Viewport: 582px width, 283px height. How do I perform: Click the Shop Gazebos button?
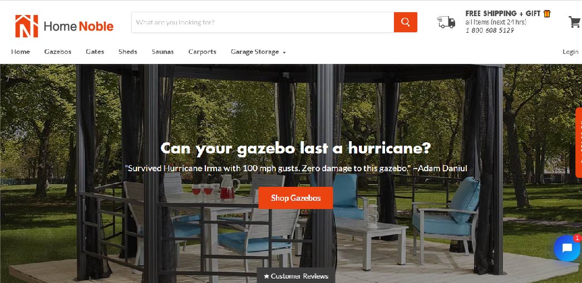[x=295, y=198]
